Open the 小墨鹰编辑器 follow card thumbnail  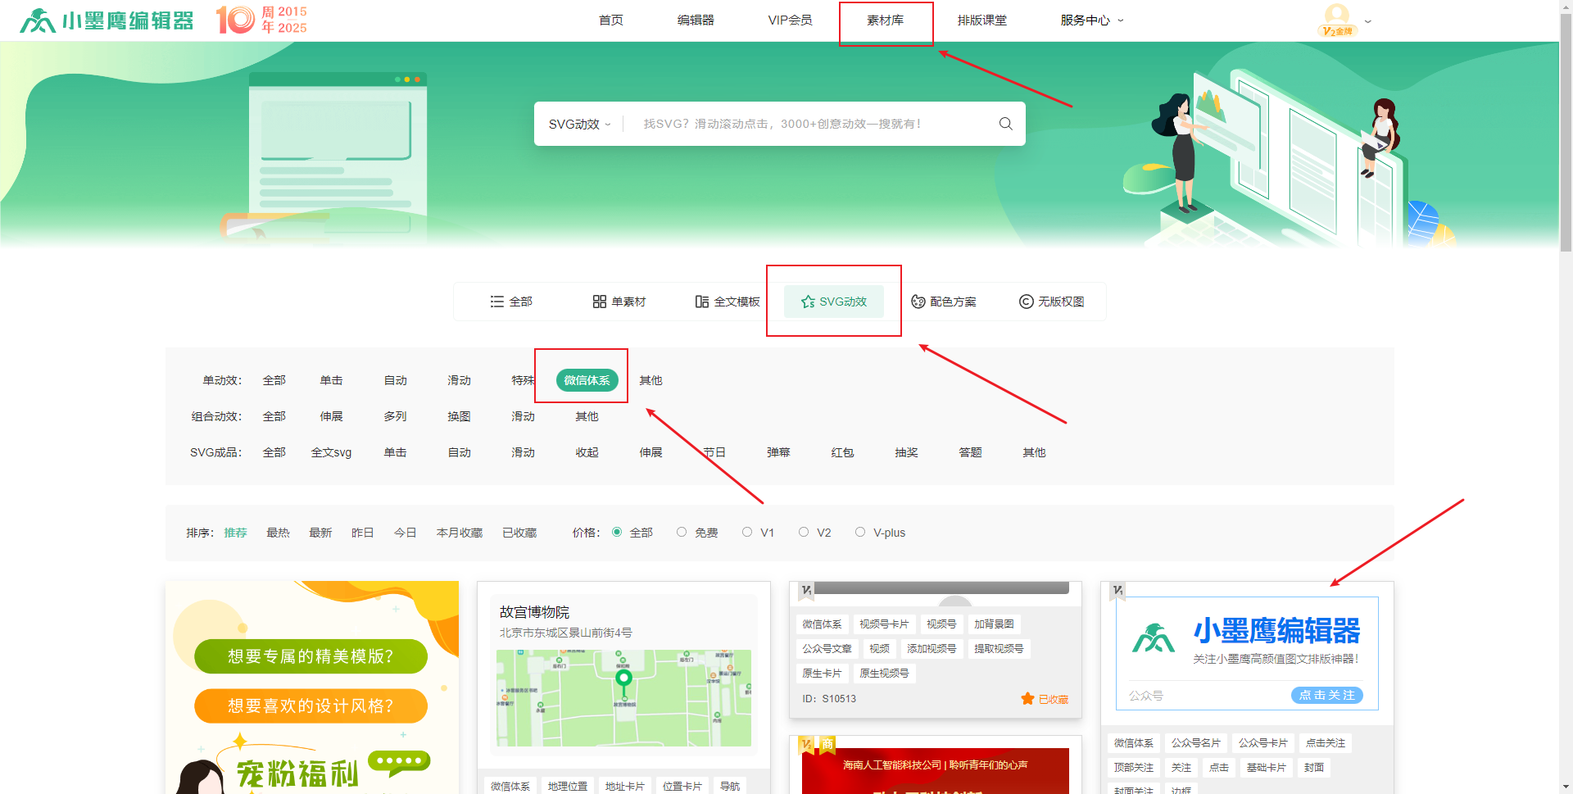1247,653
